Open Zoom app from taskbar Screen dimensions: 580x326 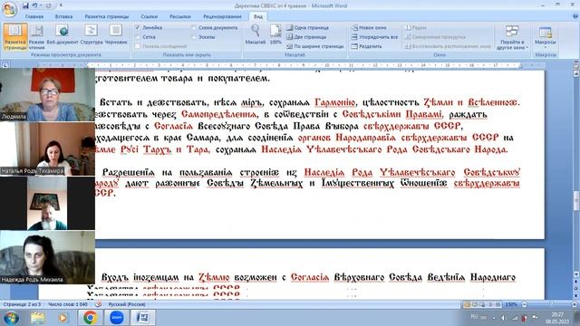click(117, 318)
